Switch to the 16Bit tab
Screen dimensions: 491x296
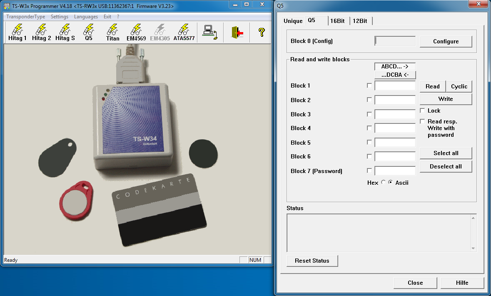337,21
